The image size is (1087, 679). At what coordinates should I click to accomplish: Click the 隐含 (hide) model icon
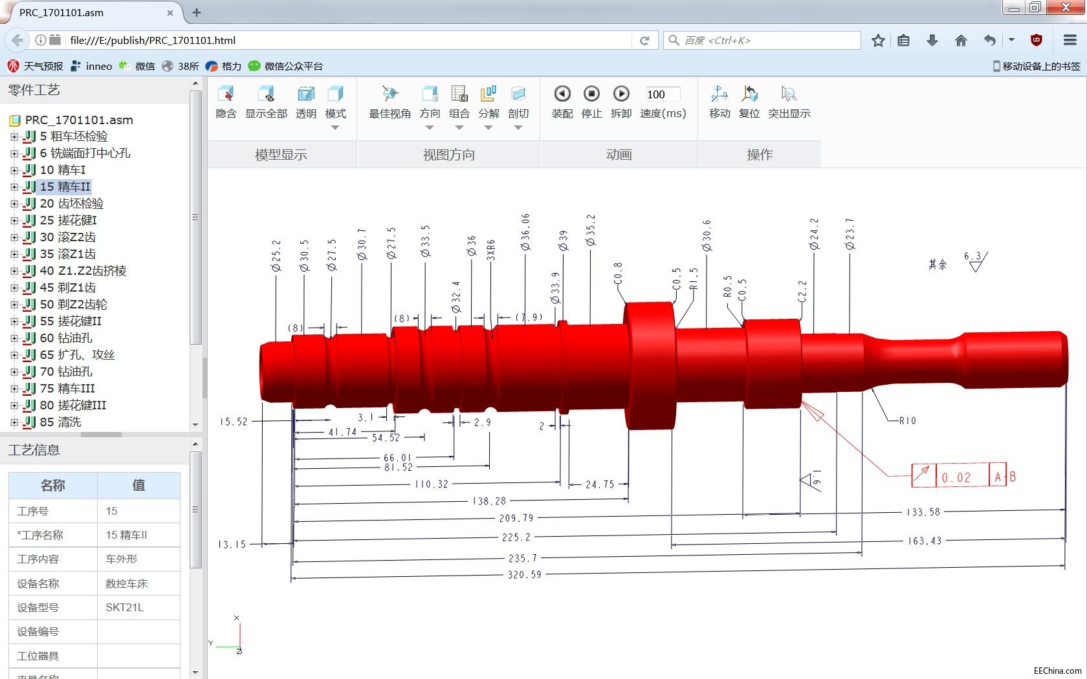[x=226, y=94]
